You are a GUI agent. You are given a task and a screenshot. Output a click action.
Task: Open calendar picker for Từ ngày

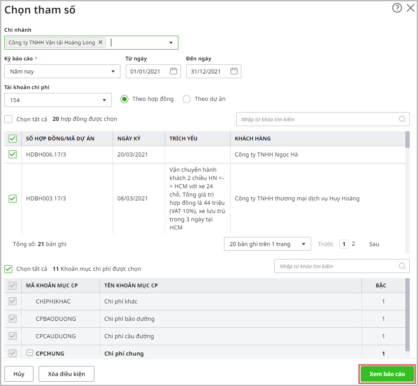tap(174, 71)
